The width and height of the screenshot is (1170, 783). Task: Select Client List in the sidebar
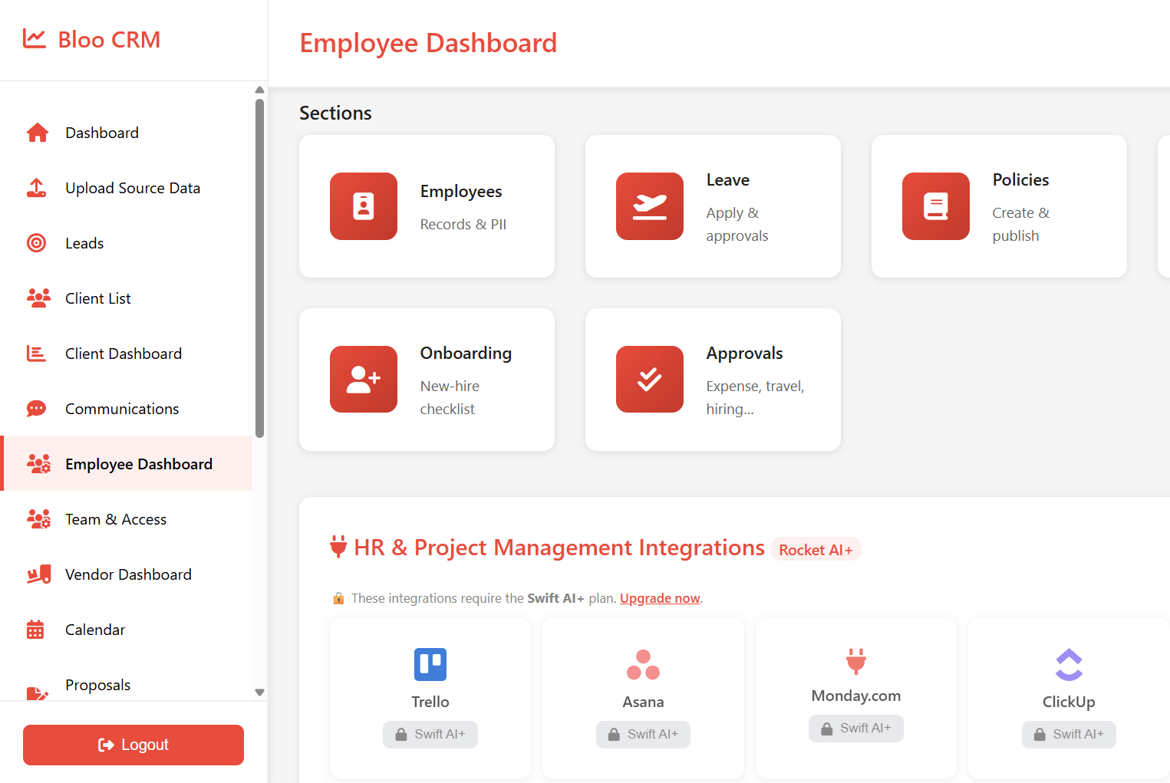127,298
